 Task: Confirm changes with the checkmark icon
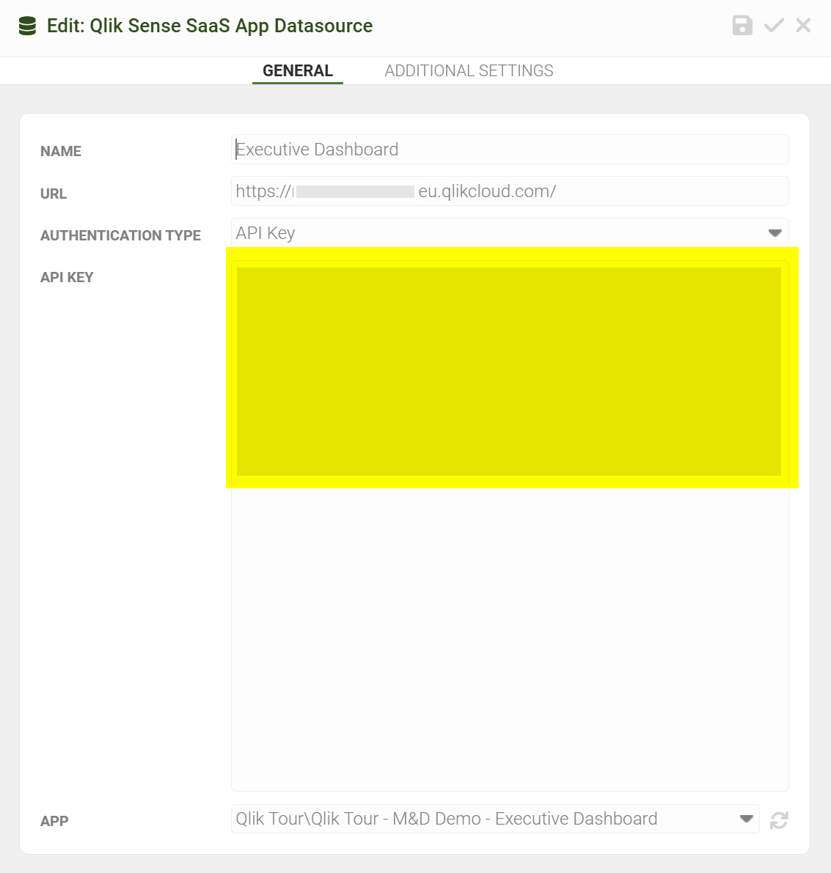click(x=774, y=26)
